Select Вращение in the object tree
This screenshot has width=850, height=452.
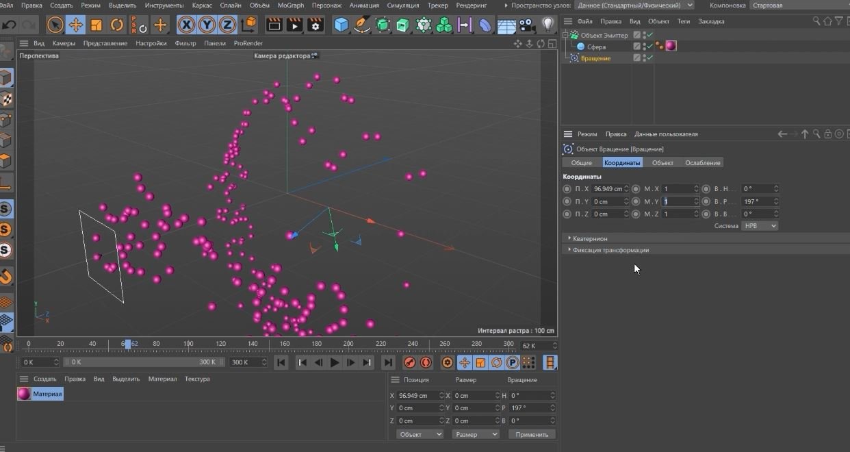tap(595, 58)
